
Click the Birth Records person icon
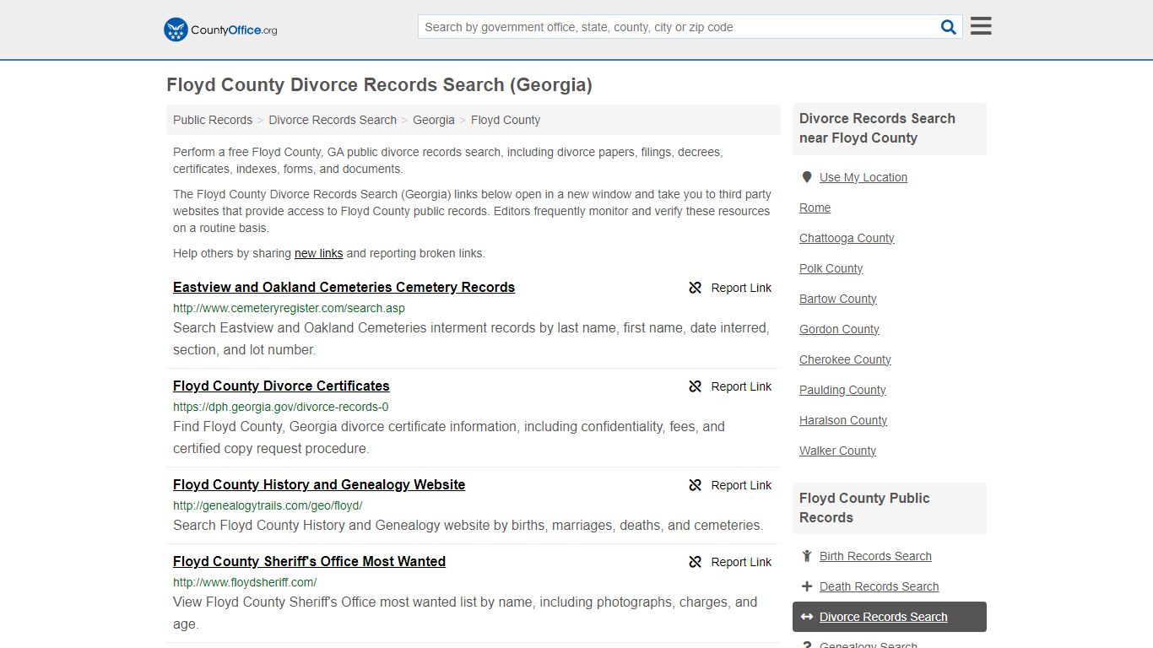point(807,556)
